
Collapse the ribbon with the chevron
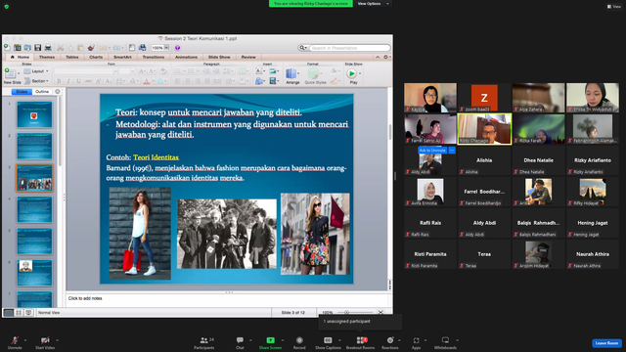point(378,57)
